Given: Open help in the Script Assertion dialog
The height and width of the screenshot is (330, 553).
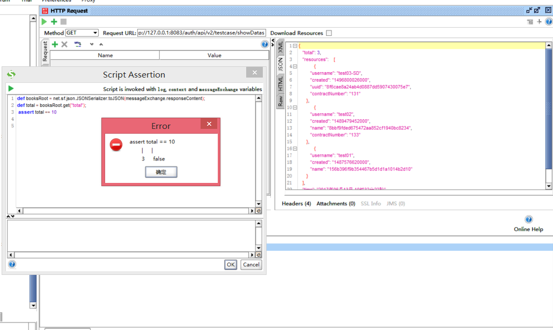Looking at the screenshot, I should (x=12, y=264).
